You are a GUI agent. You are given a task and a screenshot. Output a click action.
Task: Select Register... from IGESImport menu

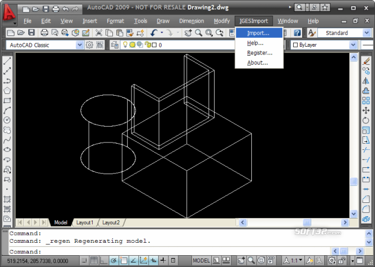tap(259, 53)
